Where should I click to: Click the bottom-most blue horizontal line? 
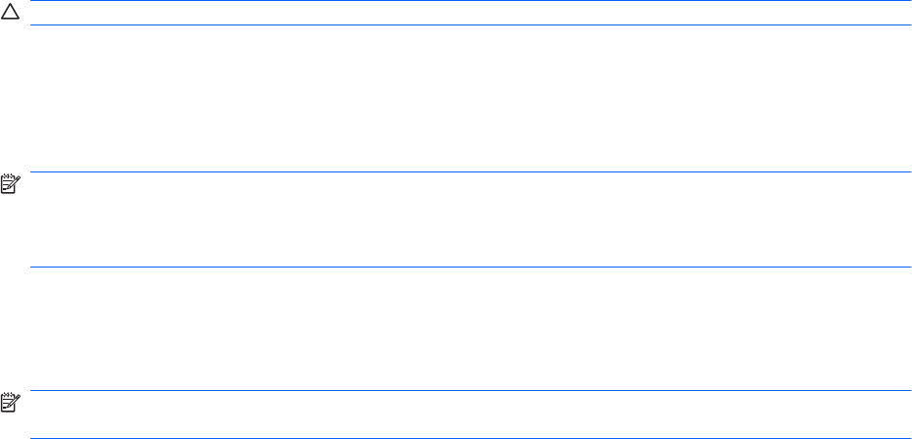470,437
